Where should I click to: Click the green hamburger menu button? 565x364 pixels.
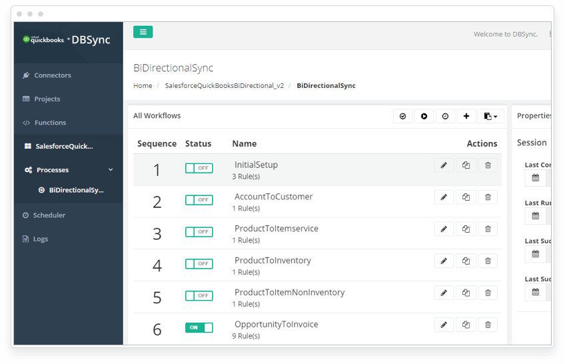click(143, 32)
